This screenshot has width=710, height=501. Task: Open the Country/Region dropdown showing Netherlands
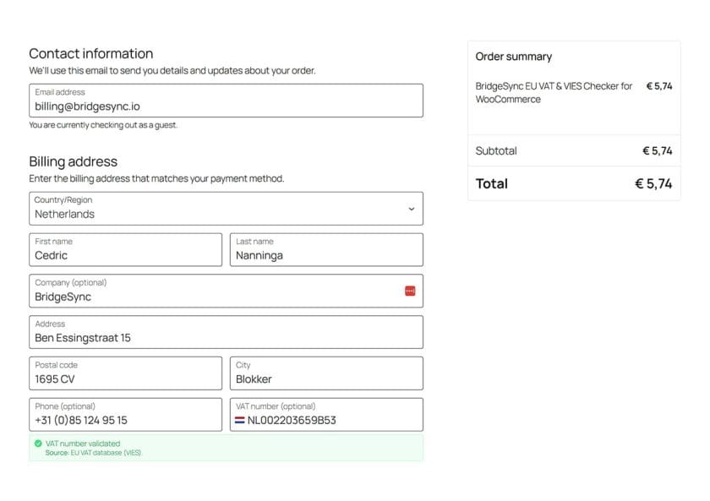pos(224,208)
